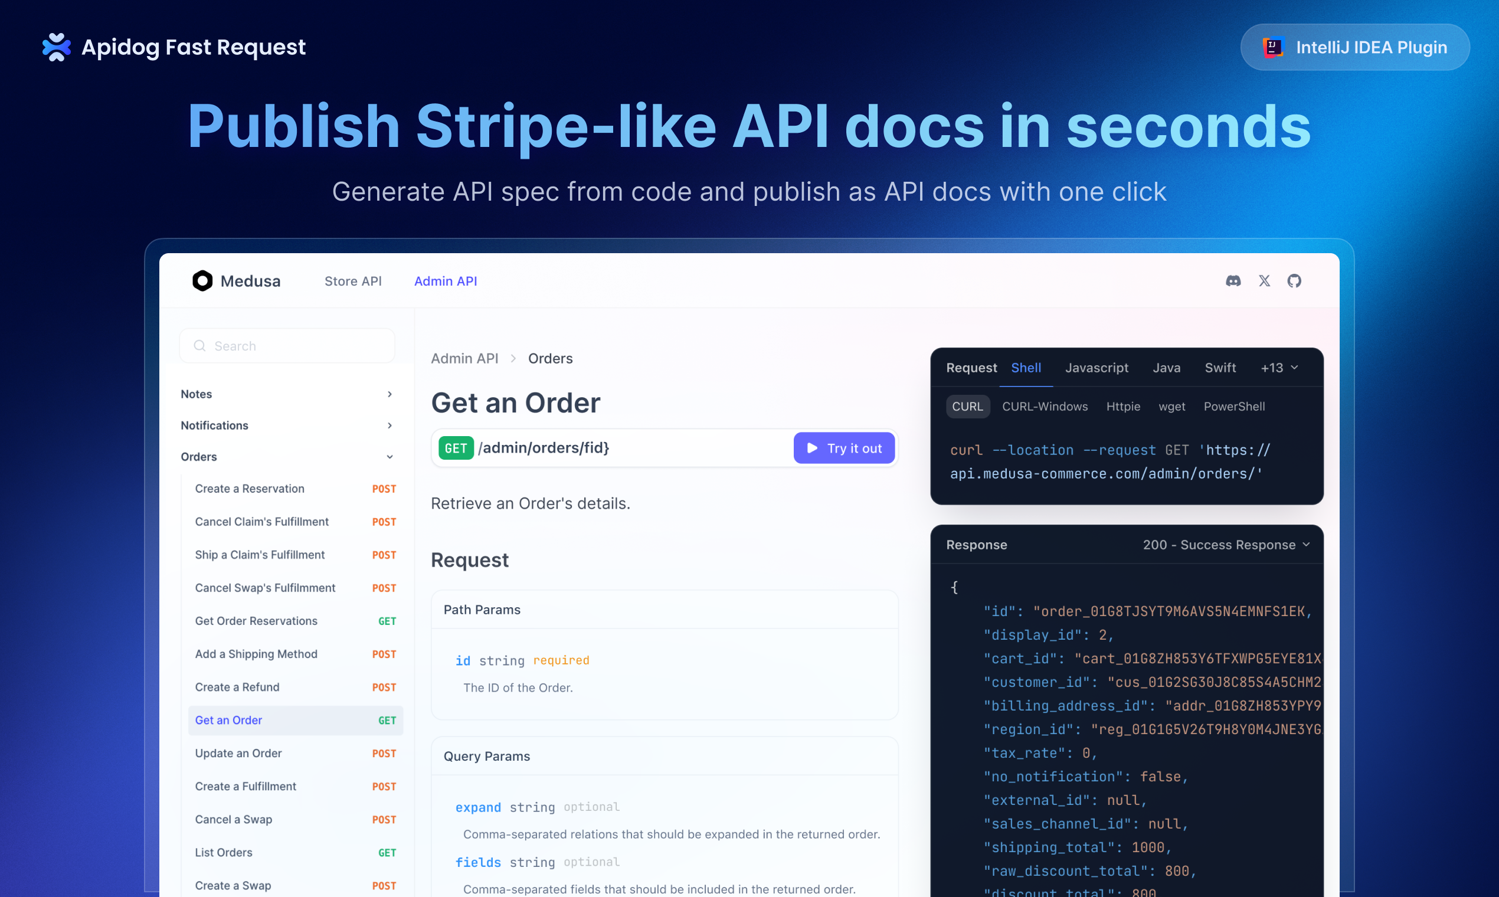Image resolution: width=1499 pixels, height=897 pixels.
Task: Select the wget option
Action: pos(1171,407)
